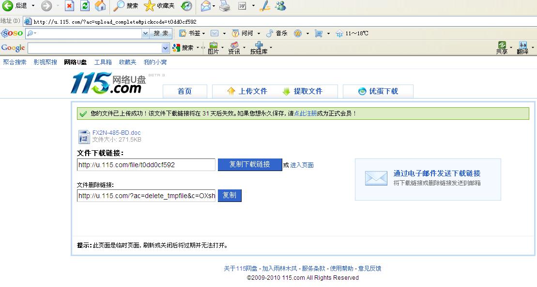Expand the Soso search box dropdown
Screen dimensions: 537x287
coord(145,33)
